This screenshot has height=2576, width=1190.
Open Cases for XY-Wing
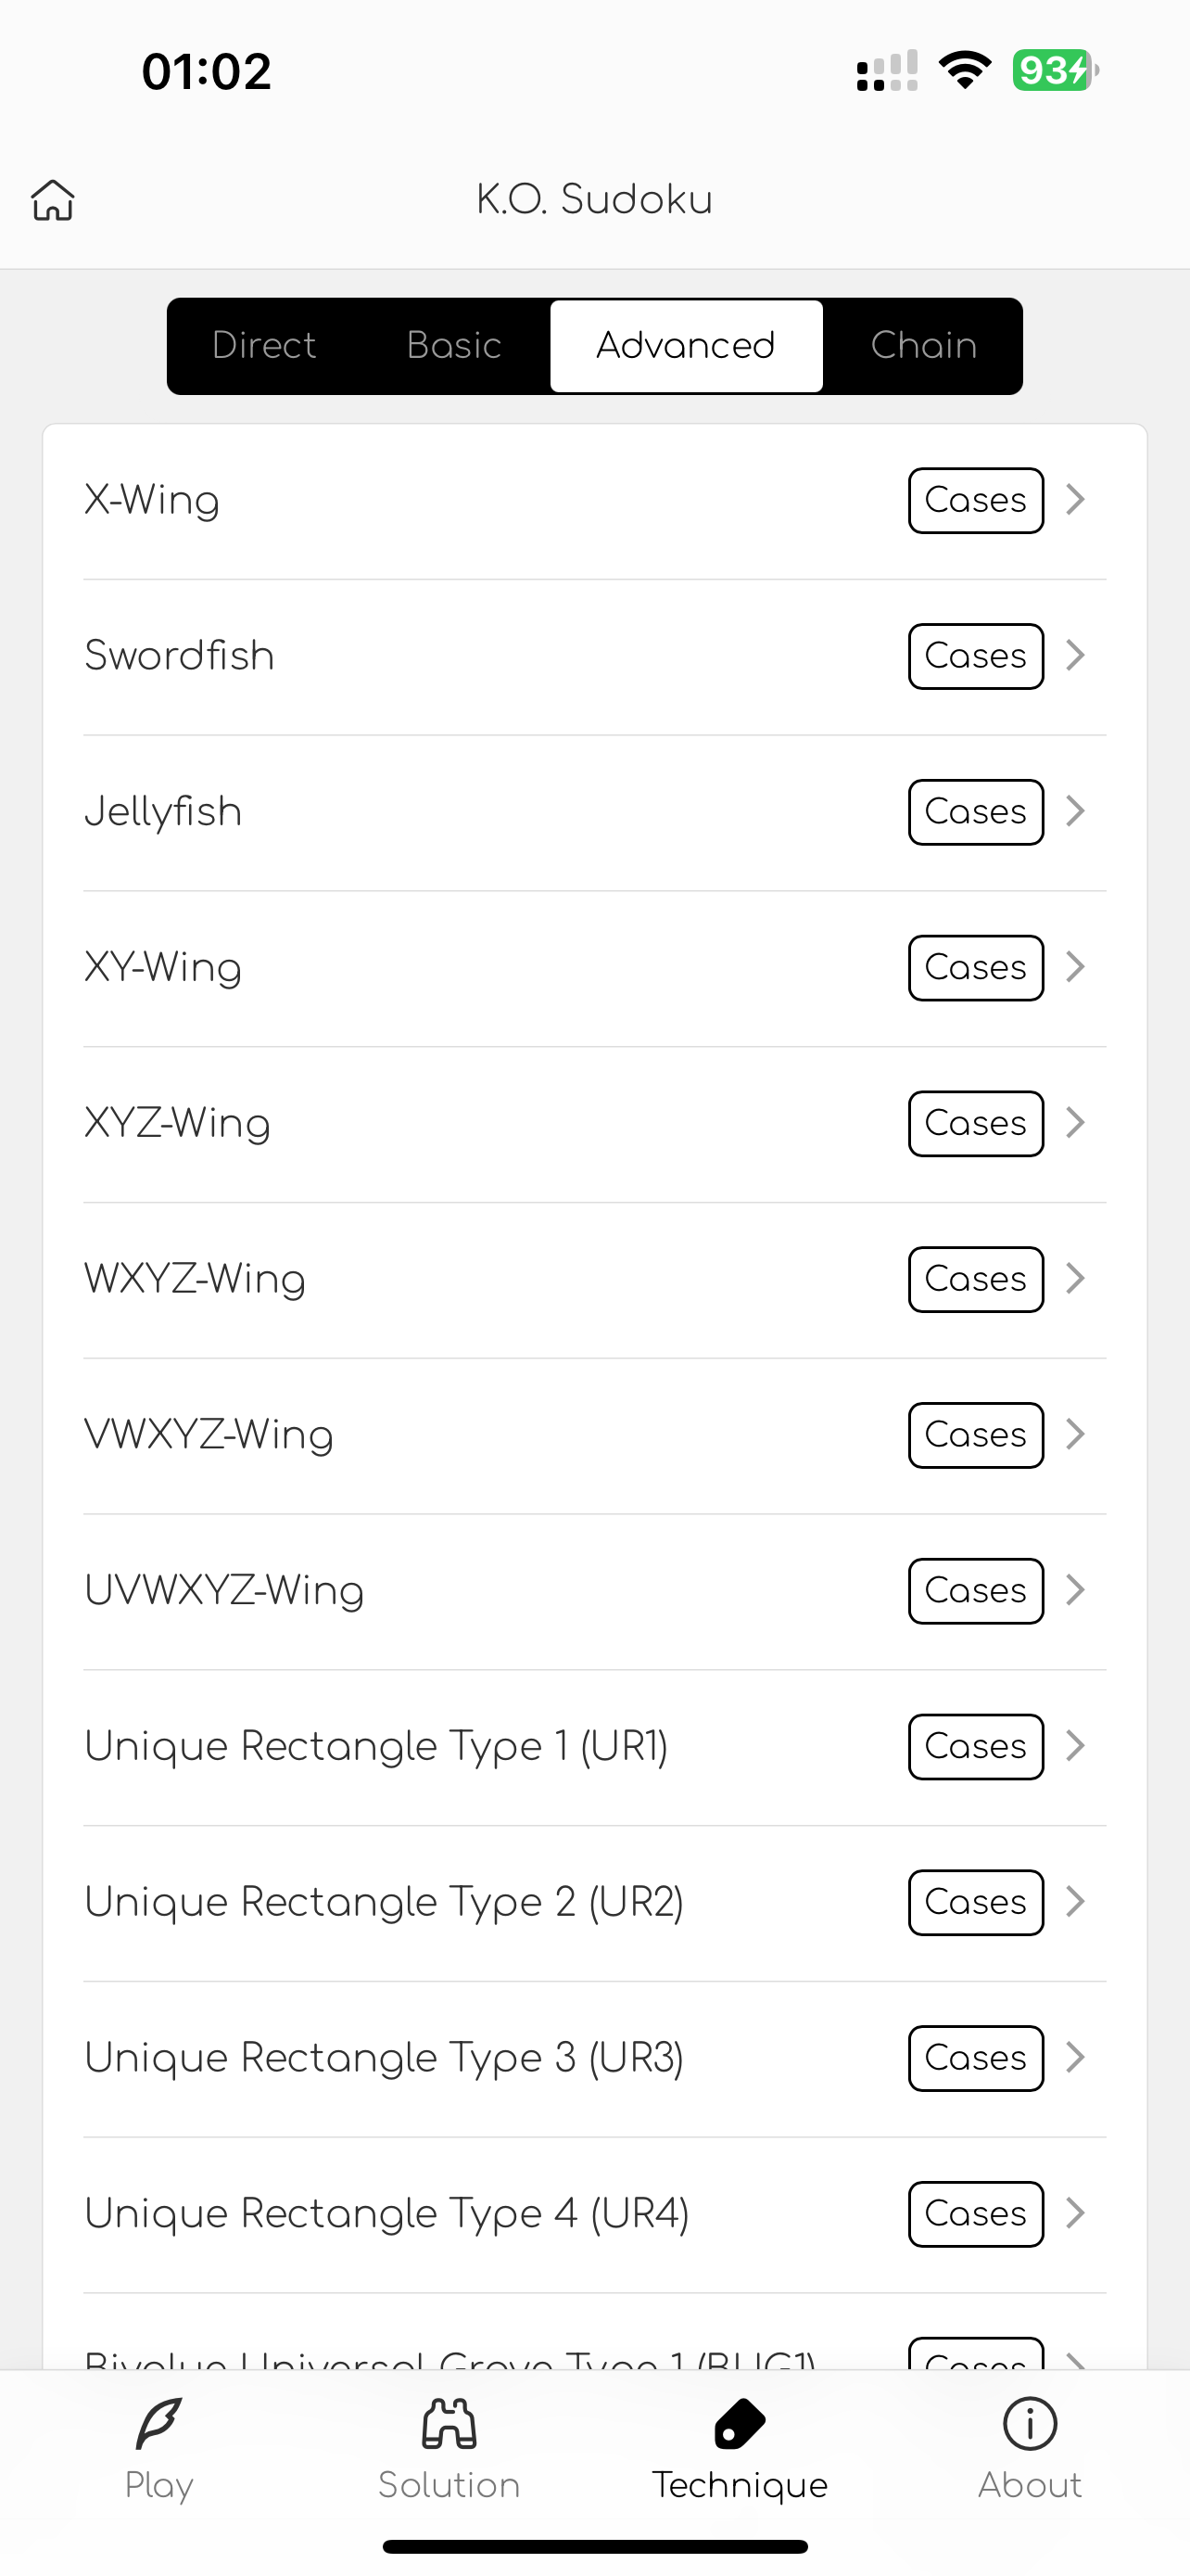[x=976, y=968]
